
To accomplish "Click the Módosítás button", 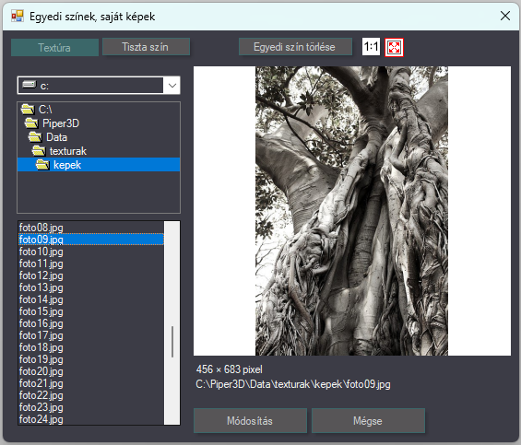I will pos(250,421).
